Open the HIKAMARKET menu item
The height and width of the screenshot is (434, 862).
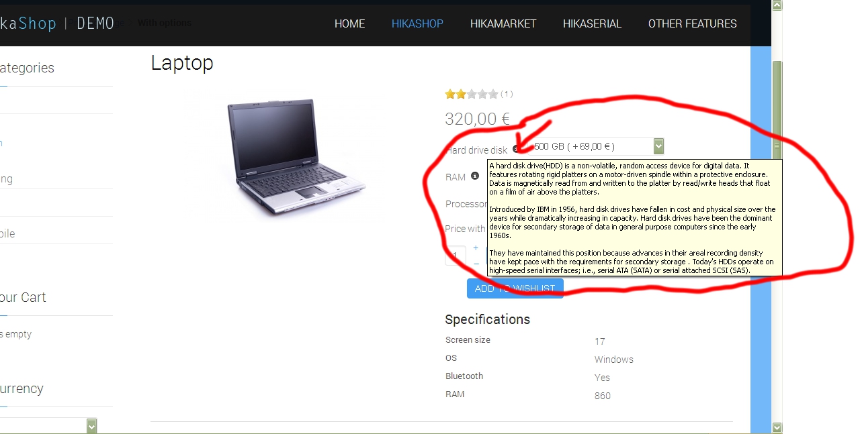(503, 23)
